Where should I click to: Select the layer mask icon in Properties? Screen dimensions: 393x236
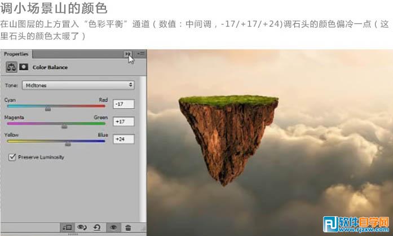(24, 67)
